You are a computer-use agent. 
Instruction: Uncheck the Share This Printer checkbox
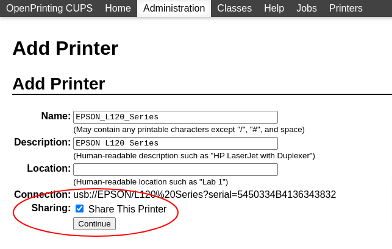(79, 209)
